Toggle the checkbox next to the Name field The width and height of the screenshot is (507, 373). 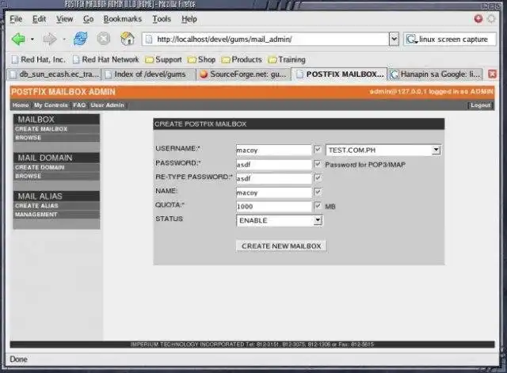[318, 192]
